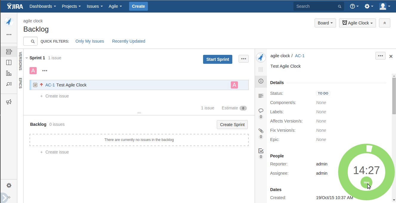Click the Start Sprint button
The width and height of the screenshot is (396, 203).
click(218, 59)
